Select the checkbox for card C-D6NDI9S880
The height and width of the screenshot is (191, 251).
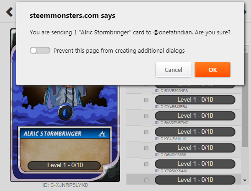[x=146, y=148]
